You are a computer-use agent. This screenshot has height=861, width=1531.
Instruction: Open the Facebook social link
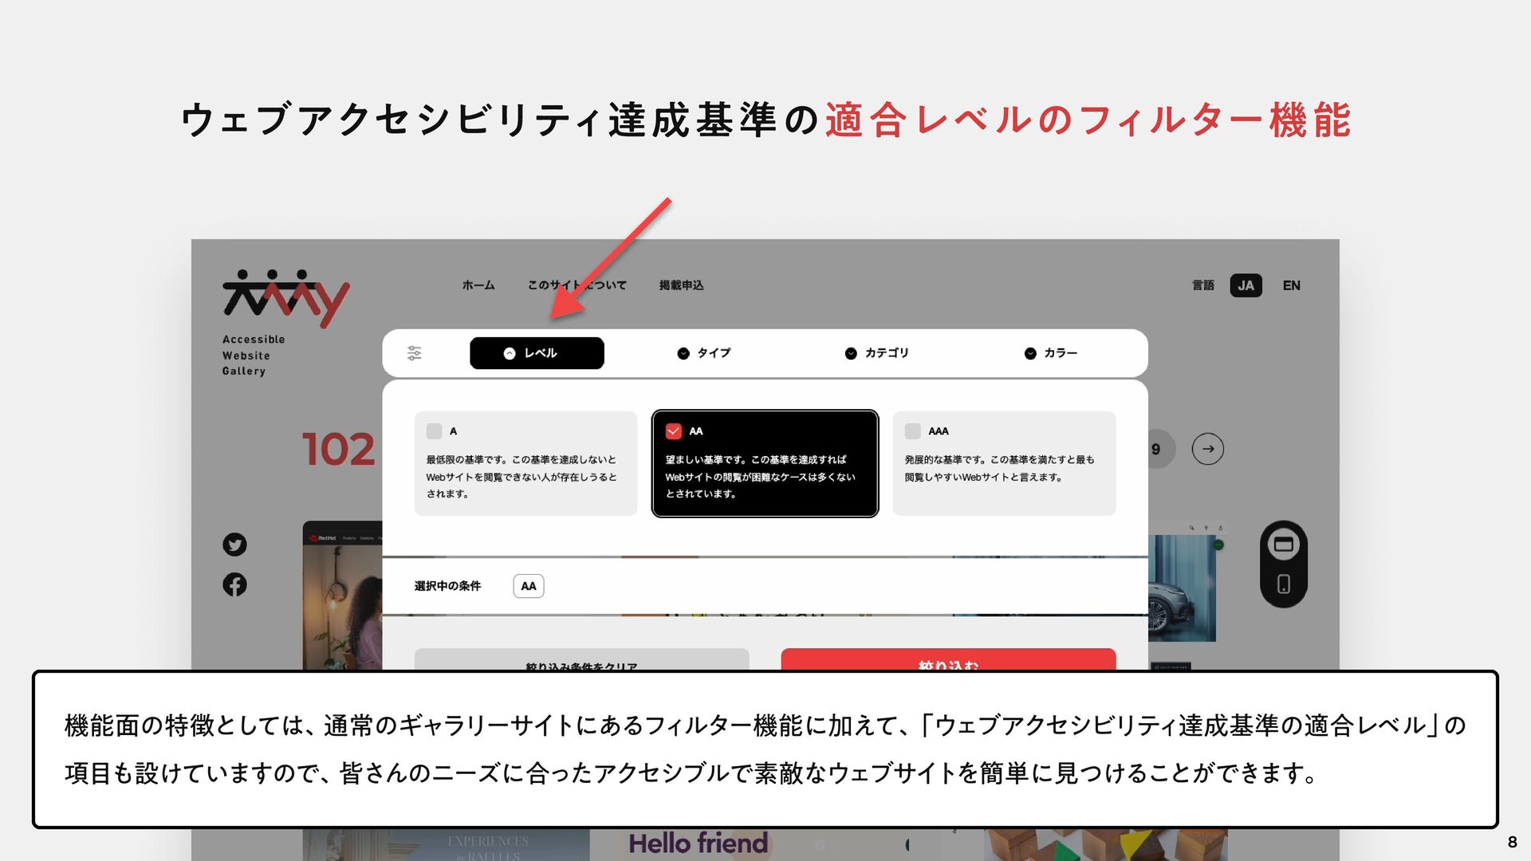point(234,584)
